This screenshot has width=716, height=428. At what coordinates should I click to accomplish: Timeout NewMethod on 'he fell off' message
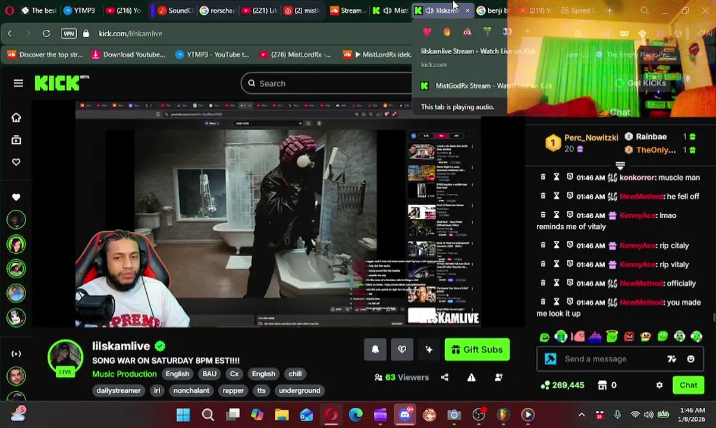557,196
